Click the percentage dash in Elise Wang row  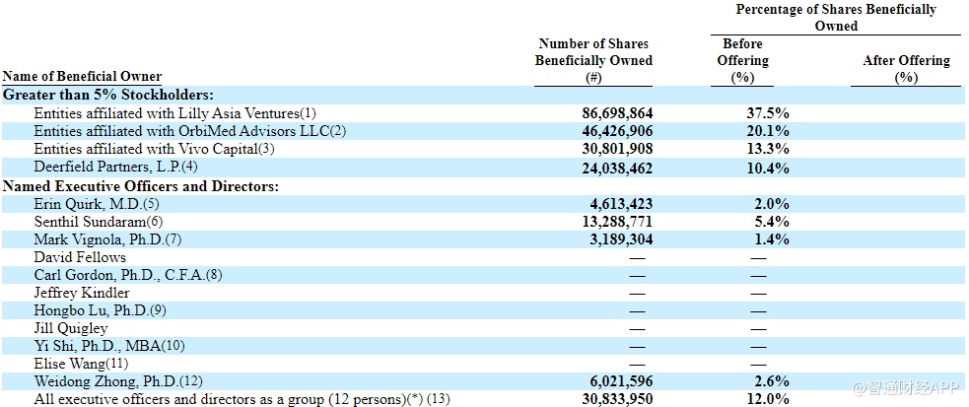click(x=758, y=366)
